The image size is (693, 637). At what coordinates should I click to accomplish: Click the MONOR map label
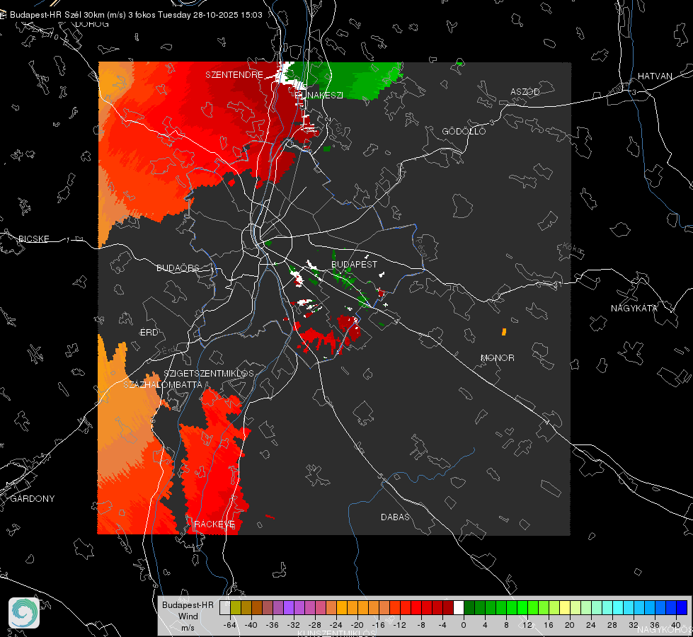tap(497, 357)
